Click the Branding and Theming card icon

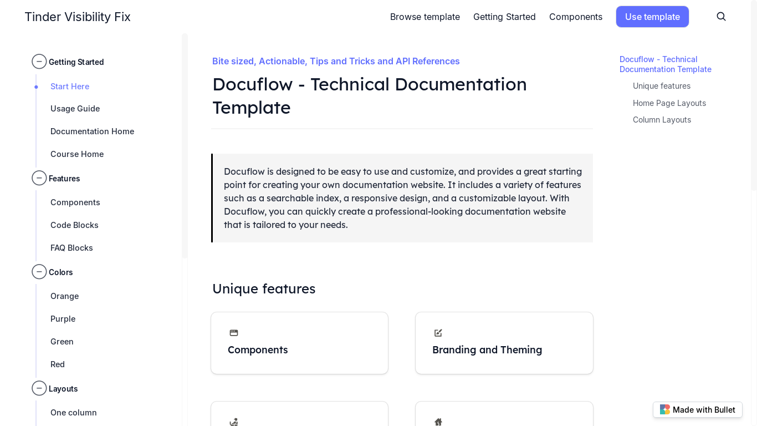point(438,333)
